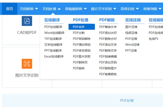Choose PDF旋转 option

pos(79,68)
